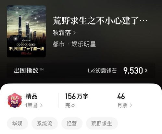View Lv2初露锋芒 level details
The image size is (162, 134).
tap(102, 71)
